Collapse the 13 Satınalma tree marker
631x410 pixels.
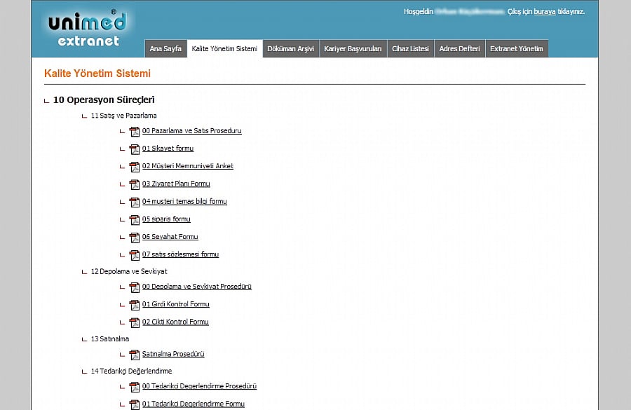coord(84,340)
